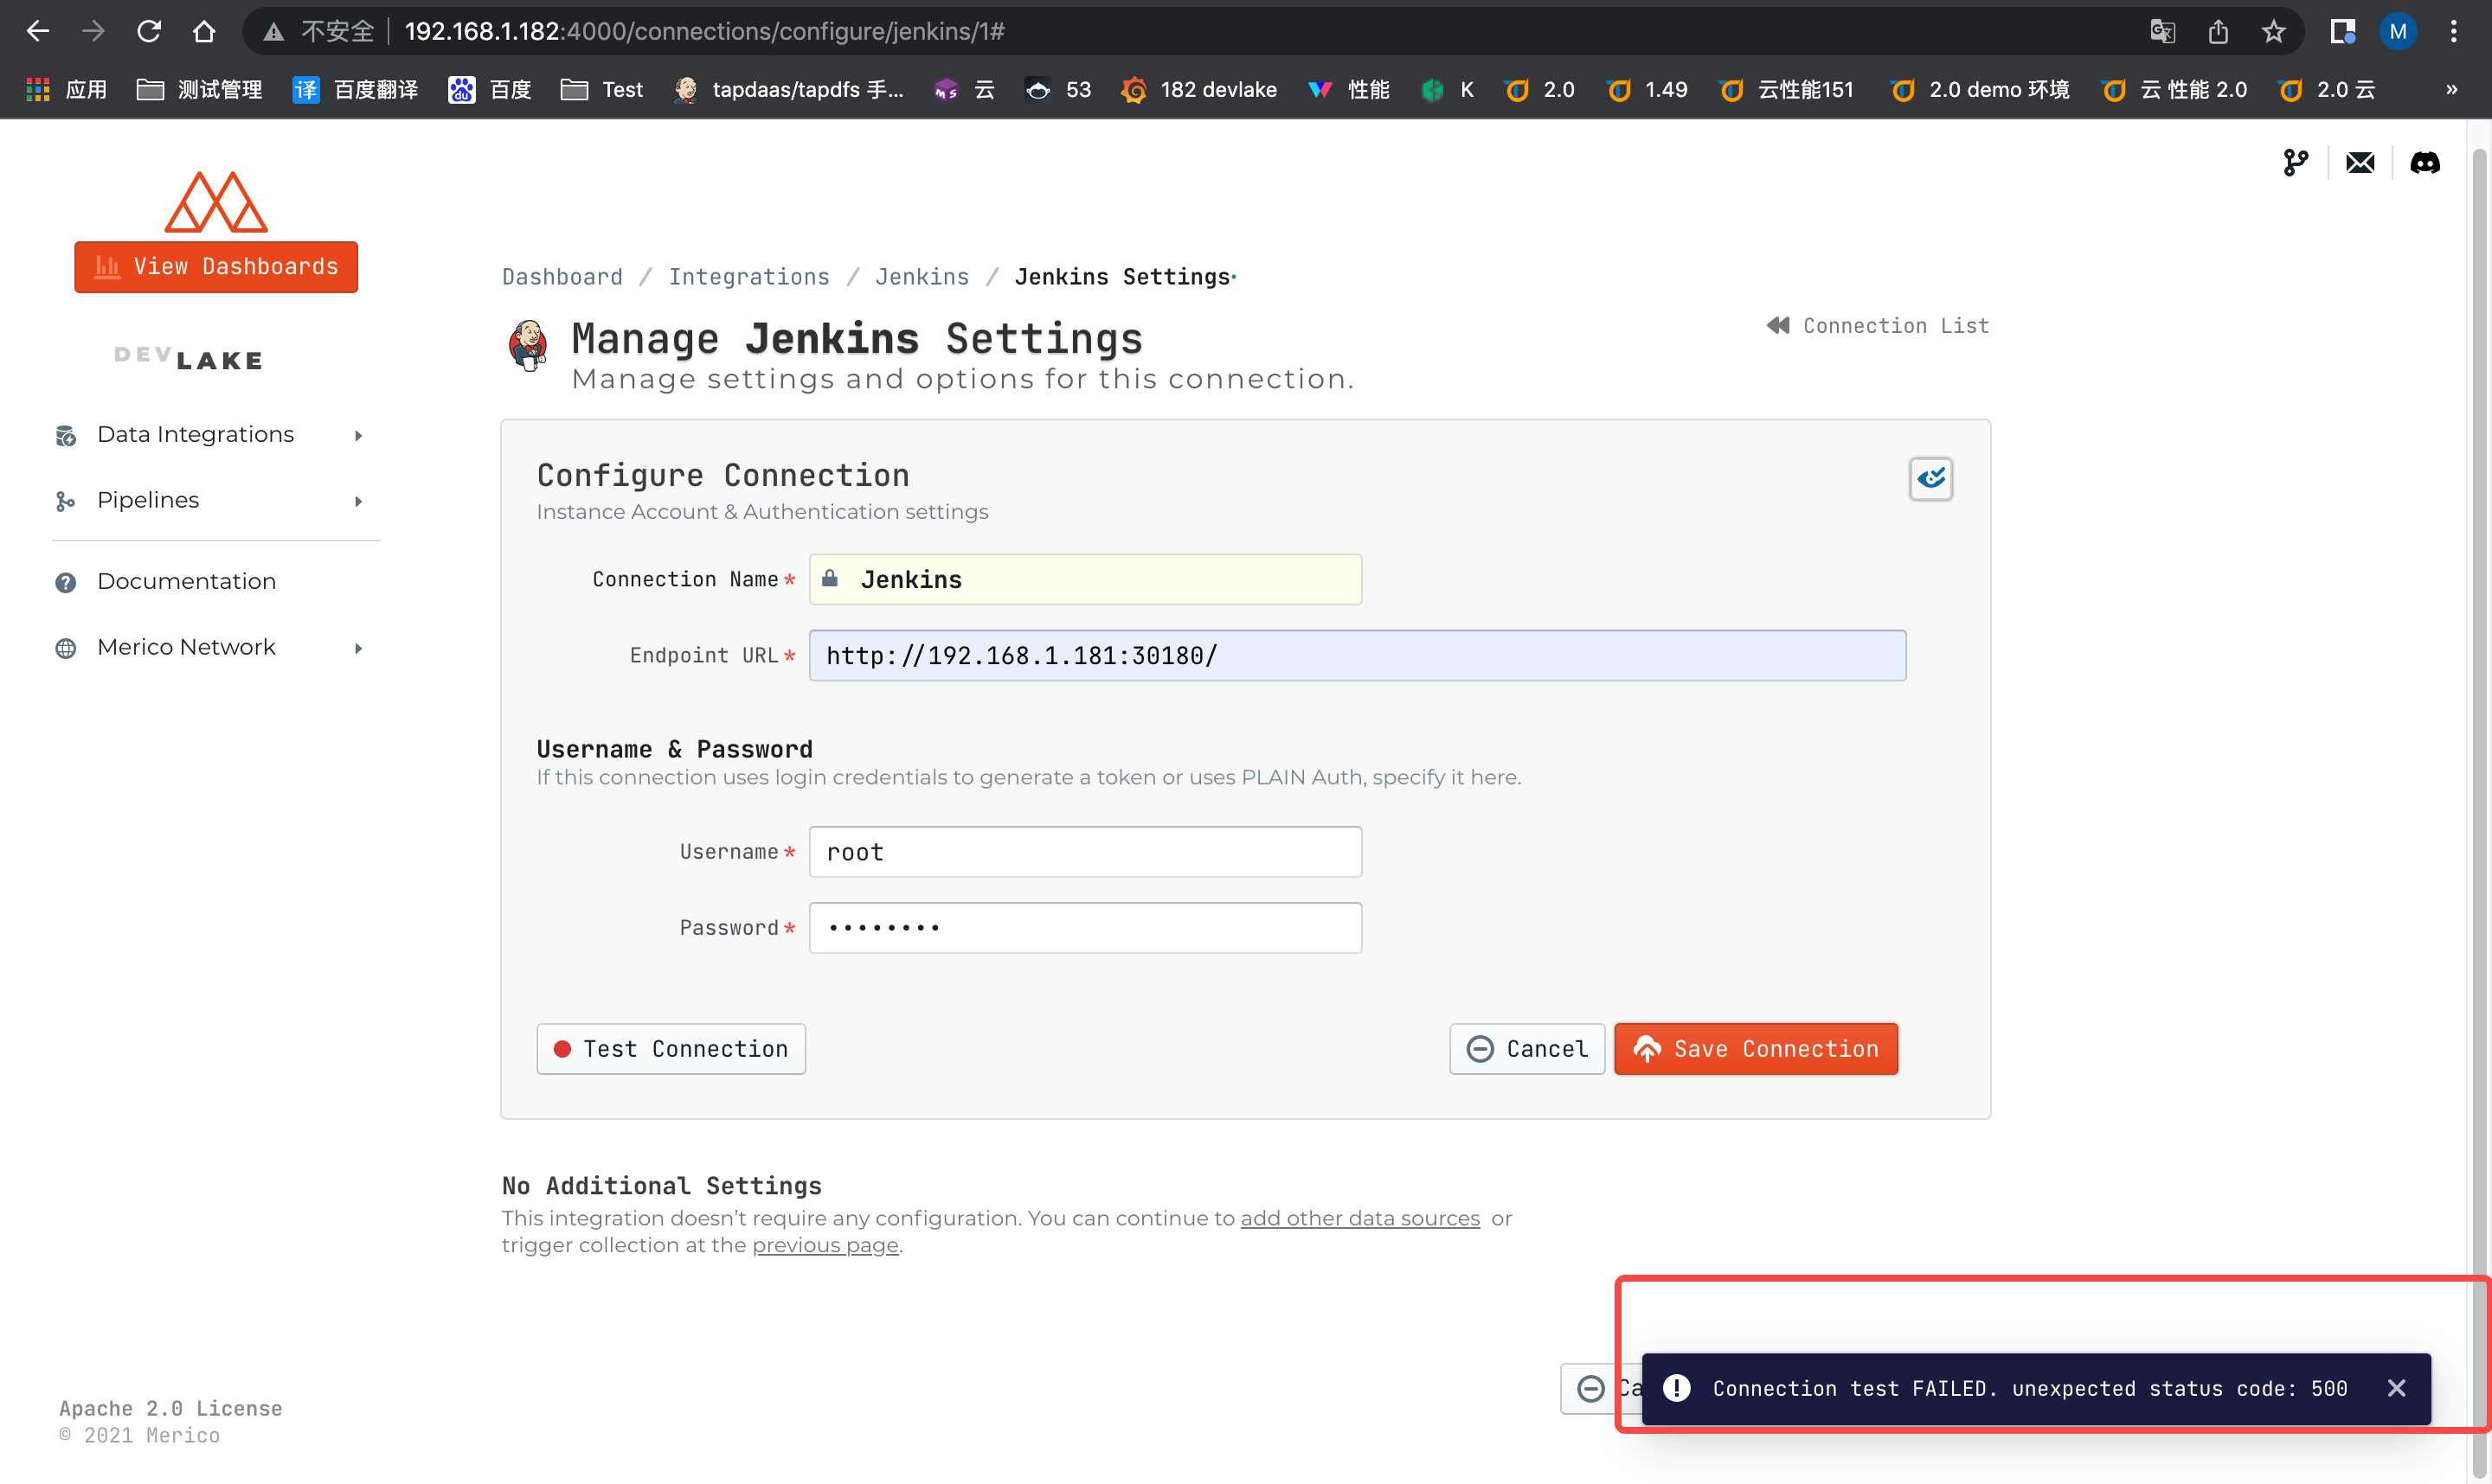
Task: Click the View Dashboards button
Action: click(x=216, y=267)
